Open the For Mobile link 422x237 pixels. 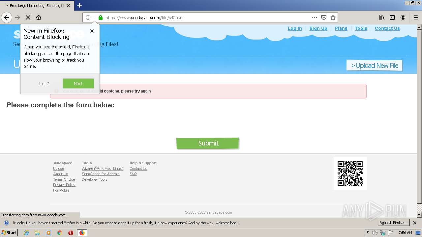(x=61, y=190)
